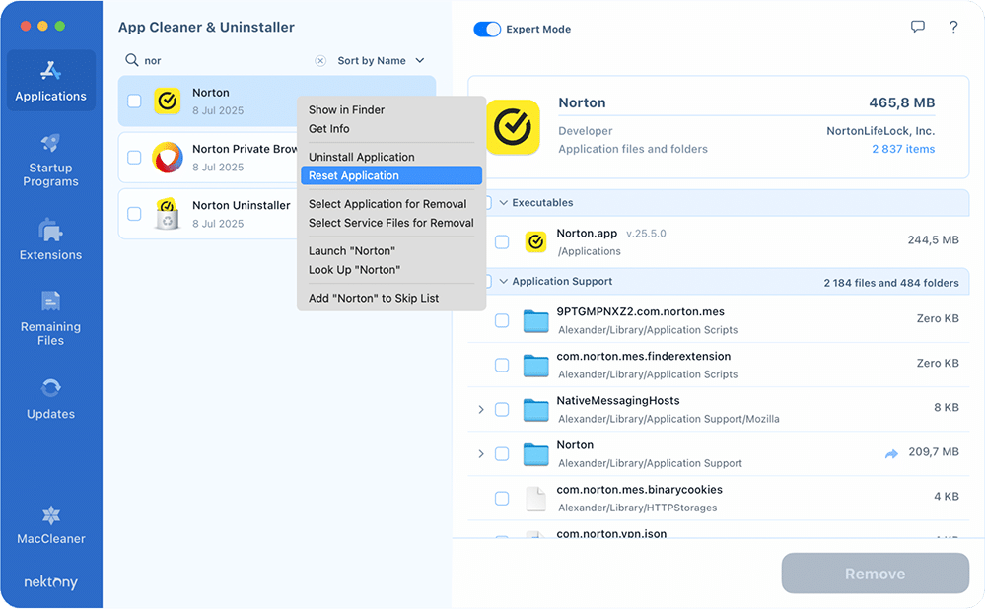985x609 pixels.
Task: Open the Extensions puzzle section
Action: pos(51,239)
